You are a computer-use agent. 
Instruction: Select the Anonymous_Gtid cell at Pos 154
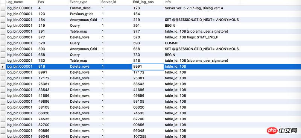coord(85,20)
